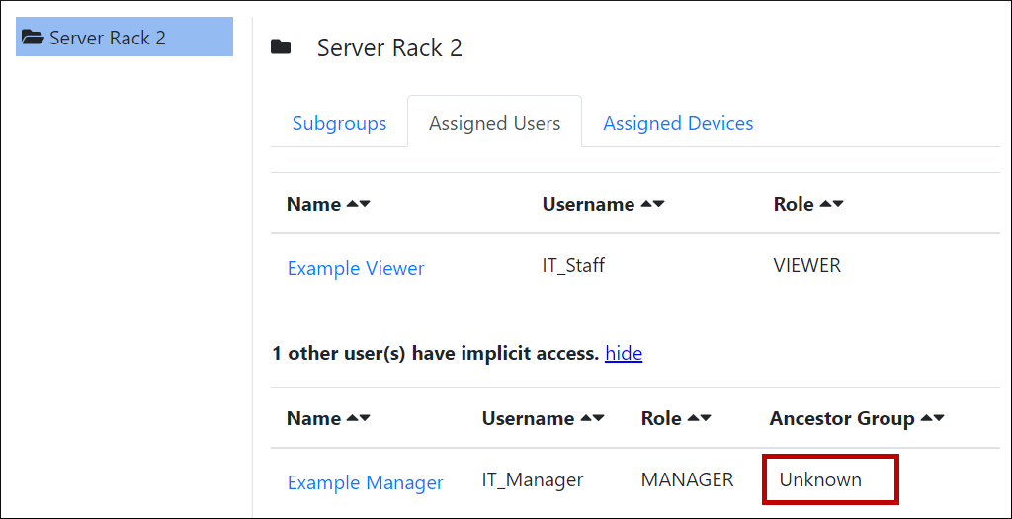
Task: Open the Assigned Devices tab
Action: tap(678, 124)
